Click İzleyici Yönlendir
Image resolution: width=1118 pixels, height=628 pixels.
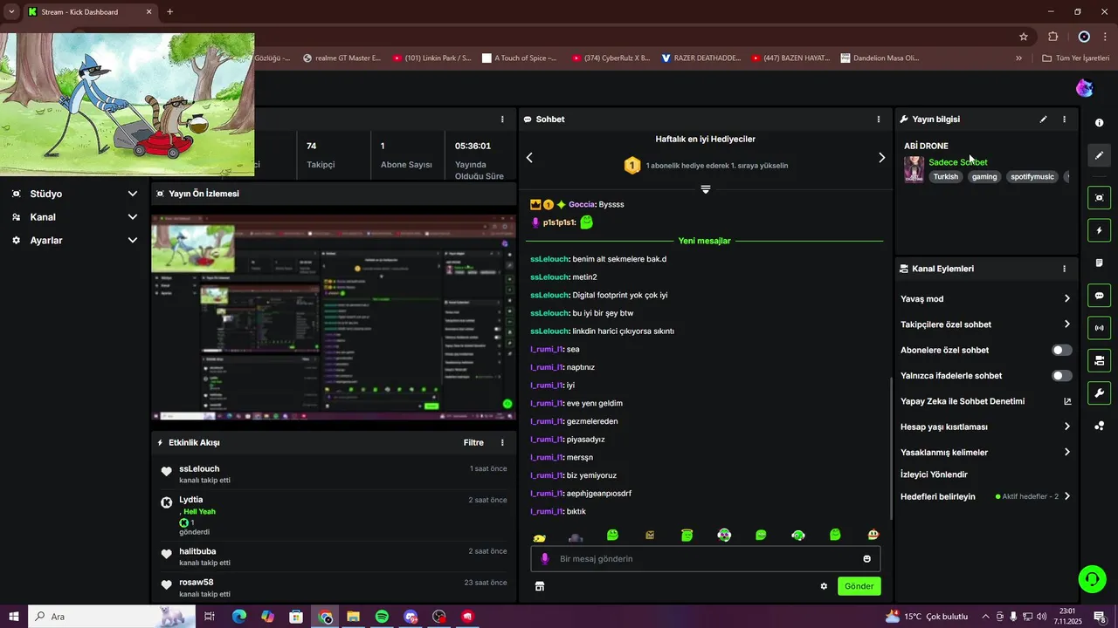pyautogui.click(x=934, y=474)
